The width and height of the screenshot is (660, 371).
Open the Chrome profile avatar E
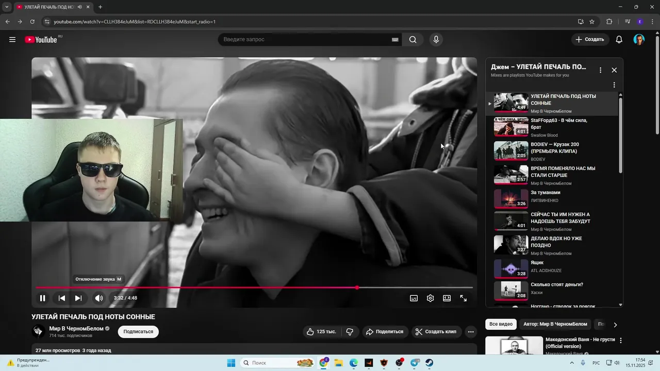(x=640, y=22)
